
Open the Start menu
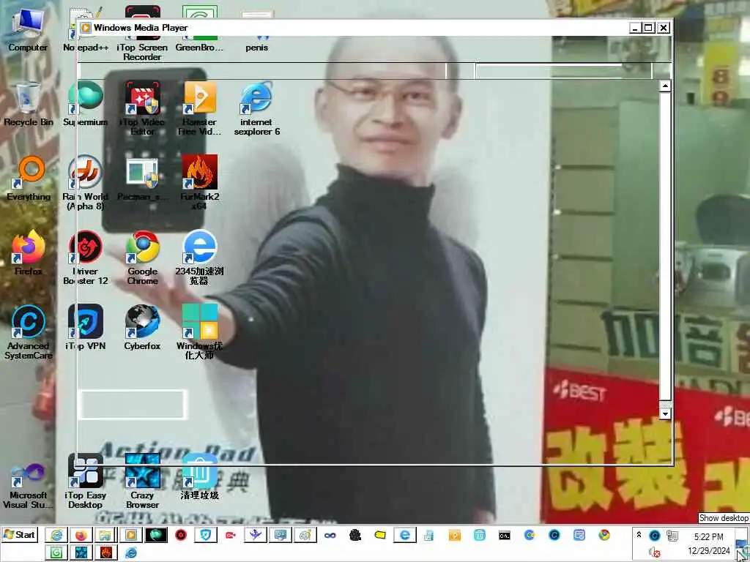(19, 535)
